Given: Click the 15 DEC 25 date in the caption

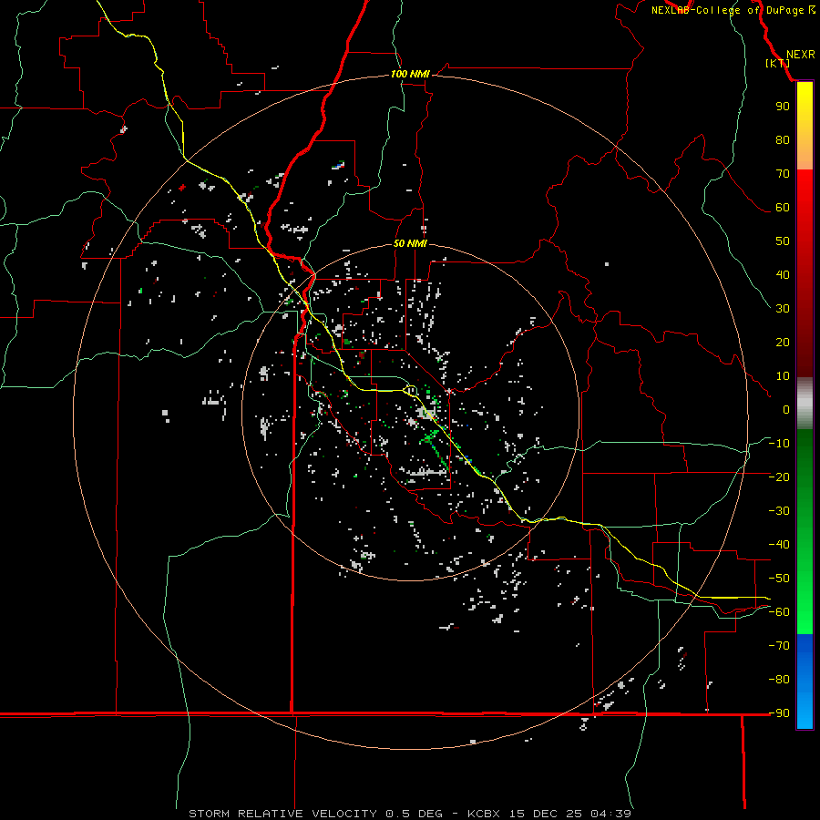Looking at the screenshot, I should [x=545, y=814].
